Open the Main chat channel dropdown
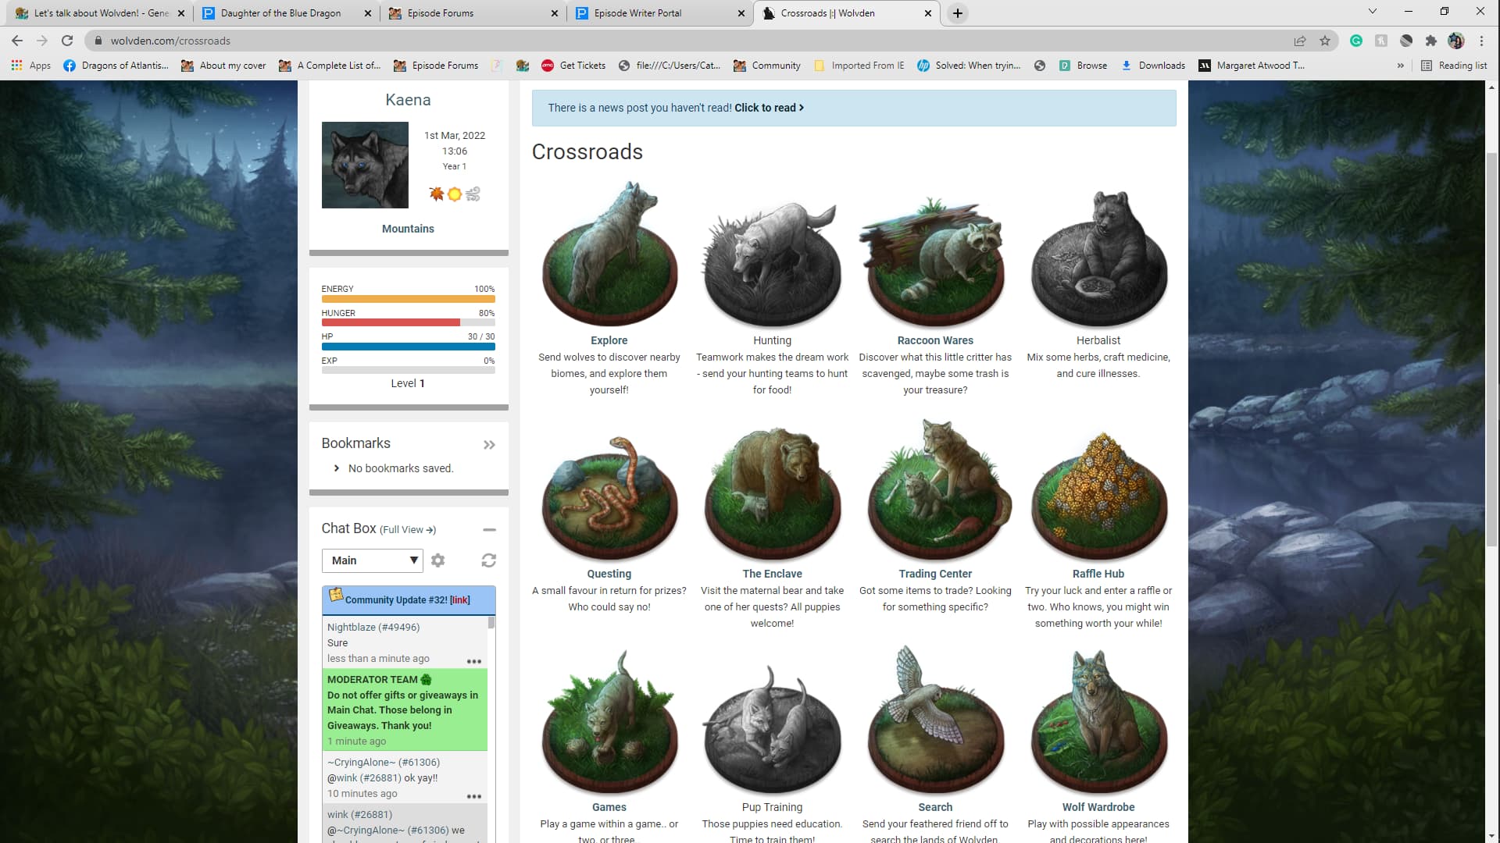The width and height of the screenshot is (1500, 843). [x=373, y=560]
